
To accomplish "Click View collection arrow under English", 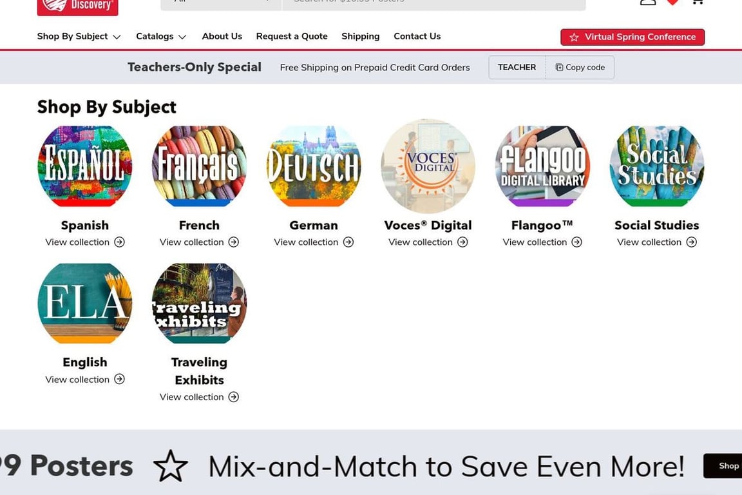I will pos(119,379).
